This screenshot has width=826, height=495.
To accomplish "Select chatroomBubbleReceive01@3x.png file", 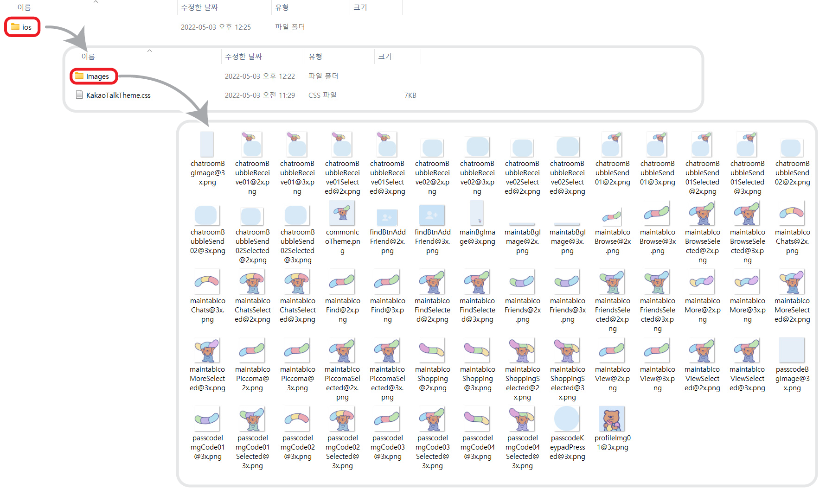I will pos(297,164).
